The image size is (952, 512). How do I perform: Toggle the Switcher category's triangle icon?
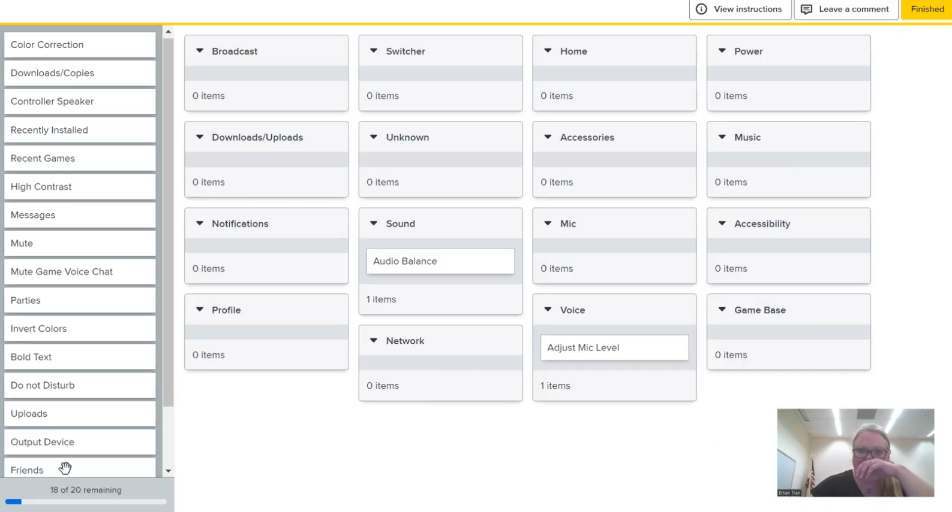(374, 51)
